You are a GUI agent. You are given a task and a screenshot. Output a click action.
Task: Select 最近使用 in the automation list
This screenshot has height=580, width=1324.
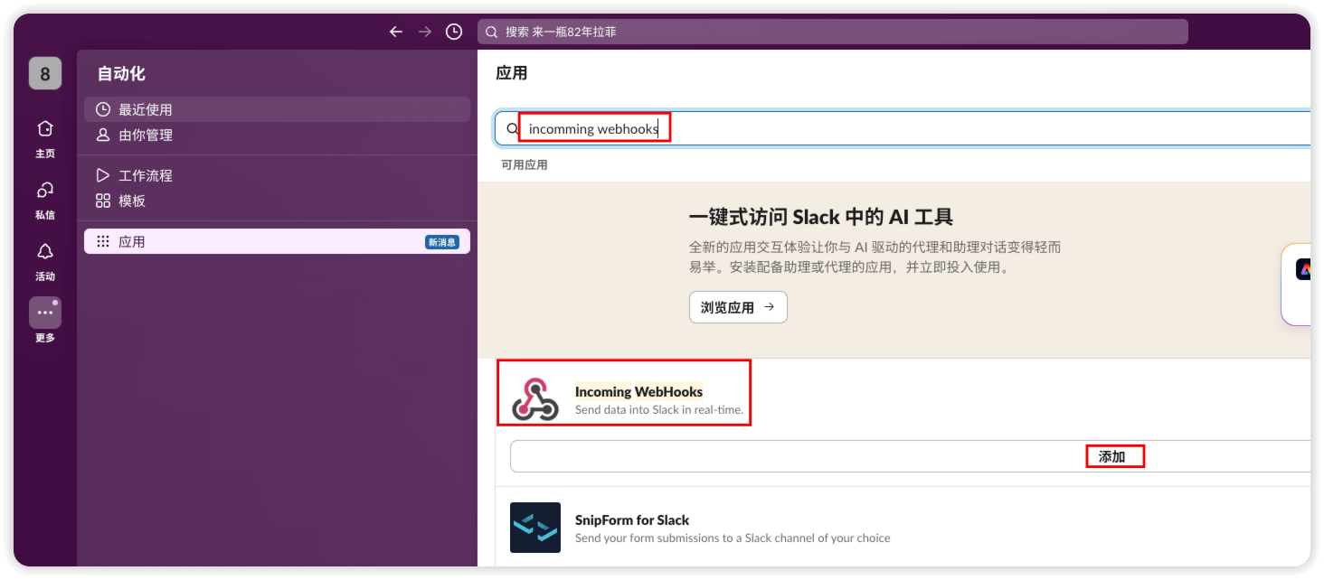[x=277, y=109]
